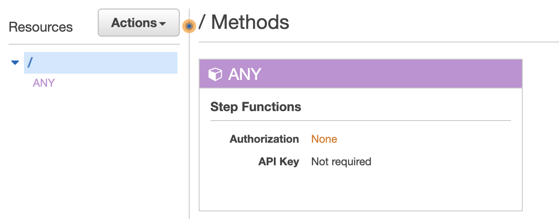Open the Actions dropdown menu
The image size is (559, 219).
coord(139,23)
